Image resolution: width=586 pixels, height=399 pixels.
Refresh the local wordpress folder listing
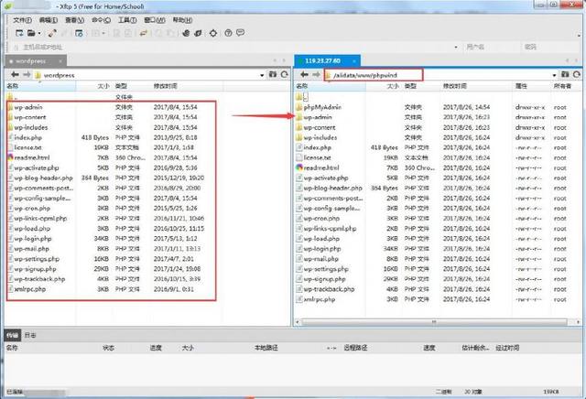click(282, 75)
